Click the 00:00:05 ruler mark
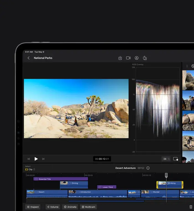The width and height of the screenshot is (194, 211). (89, 175)
